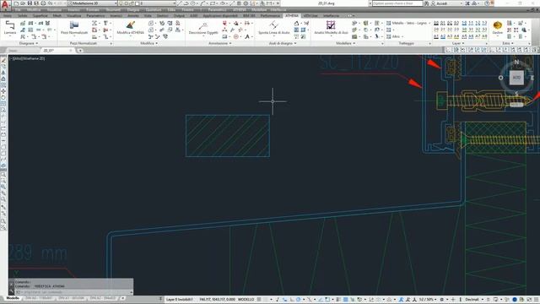
Task: Expand the Annotazione panel
Action: [219, 43]
